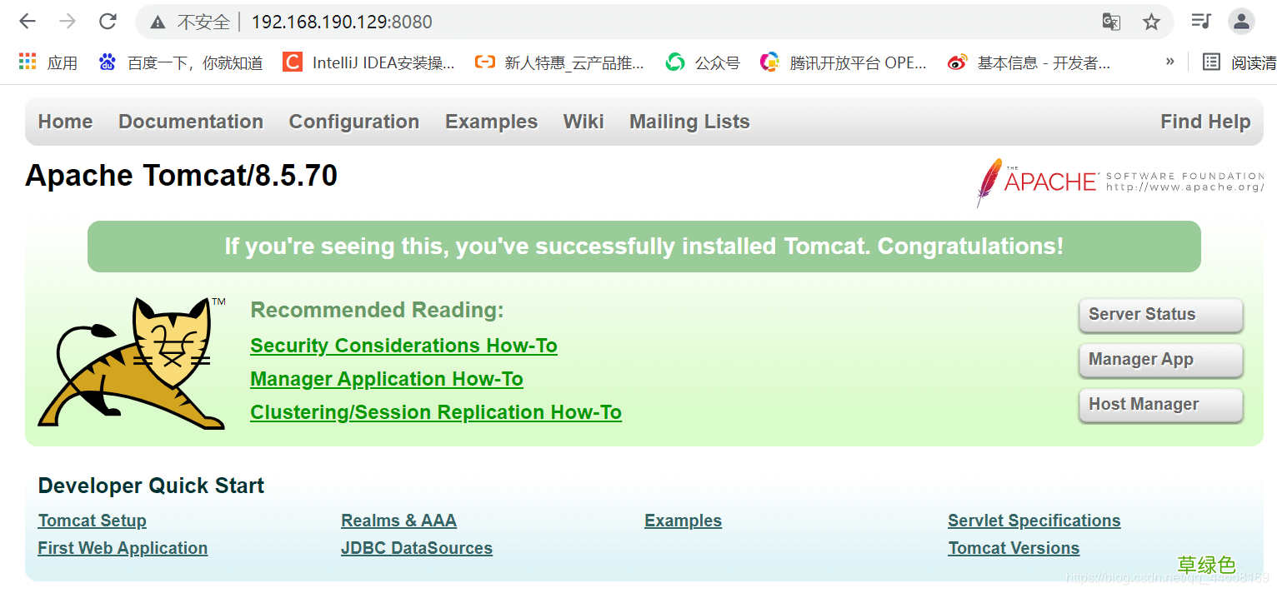
Task: Click the Apache Software Foundation logo
Action: coord(1119,181)
